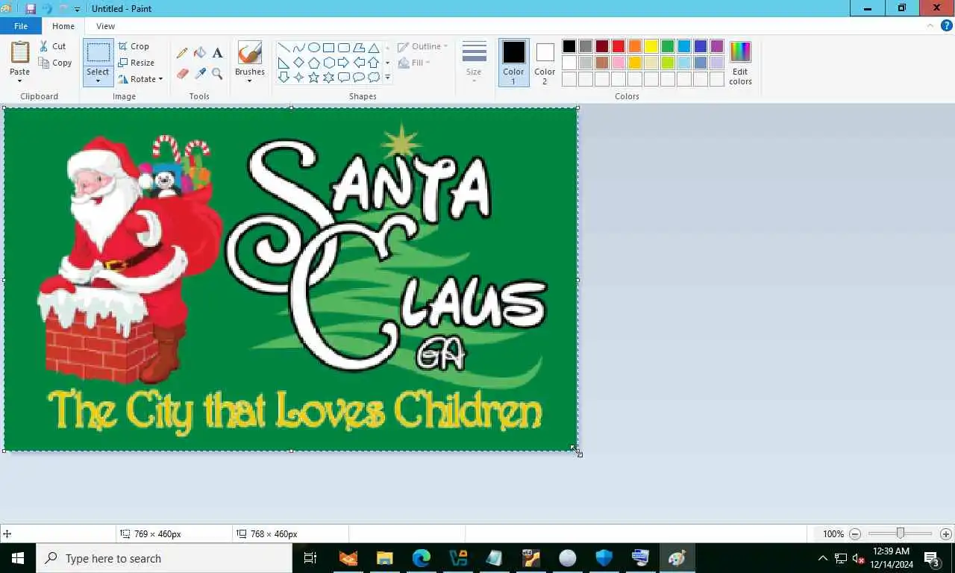The height and width of the screenshot is (573, 955).
Task: Open the File menu
Action: click(x=21, y=26)
